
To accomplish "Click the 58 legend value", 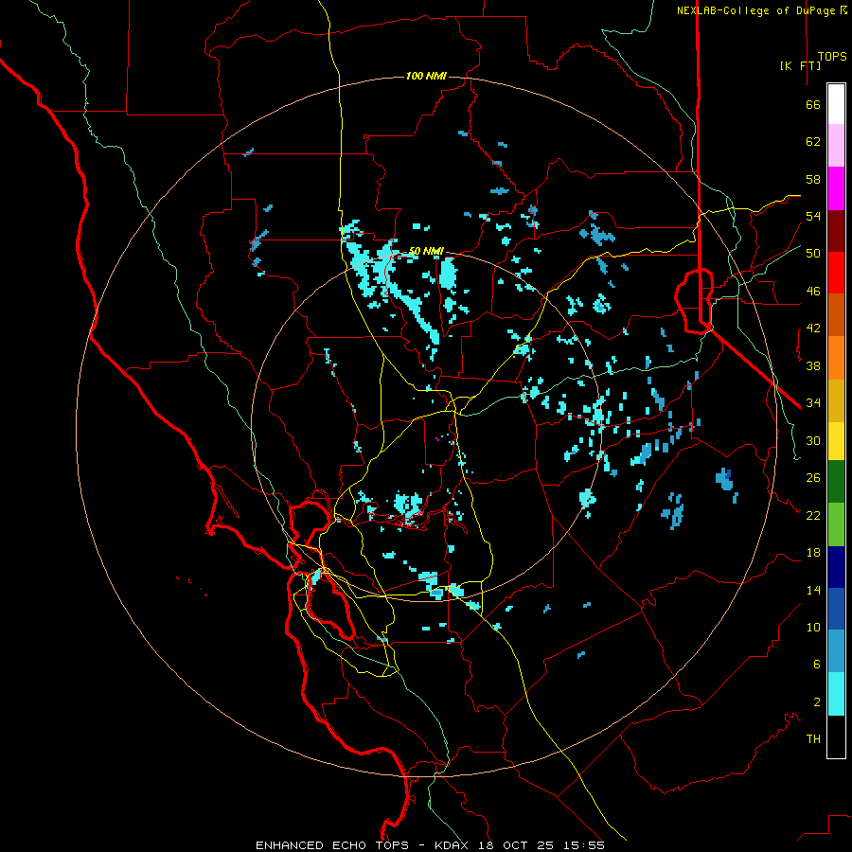I will tap(813, 179).
